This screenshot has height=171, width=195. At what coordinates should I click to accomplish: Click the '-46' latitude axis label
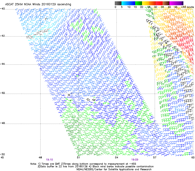point(2,93)
